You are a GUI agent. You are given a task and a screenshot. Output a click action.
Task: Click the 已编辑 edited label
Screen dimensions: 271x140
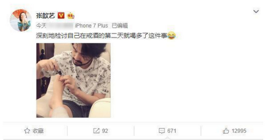click(120, 26)
